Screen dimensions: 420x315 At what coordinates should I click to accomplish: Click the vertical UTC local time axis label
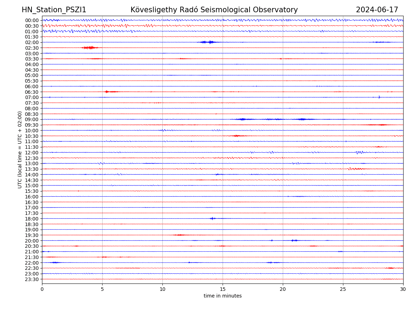pyautogui.click(x=20, y=149)
